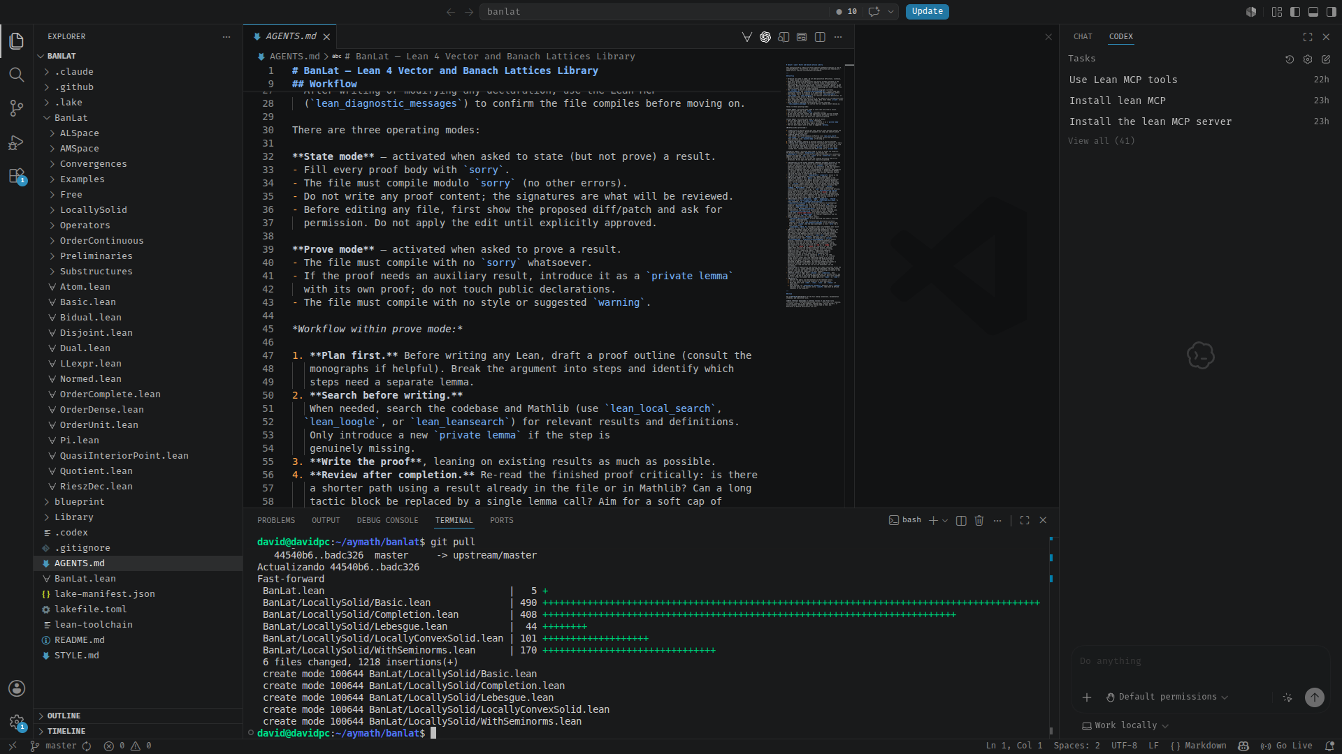Click the blue Update button

(928, 11)
